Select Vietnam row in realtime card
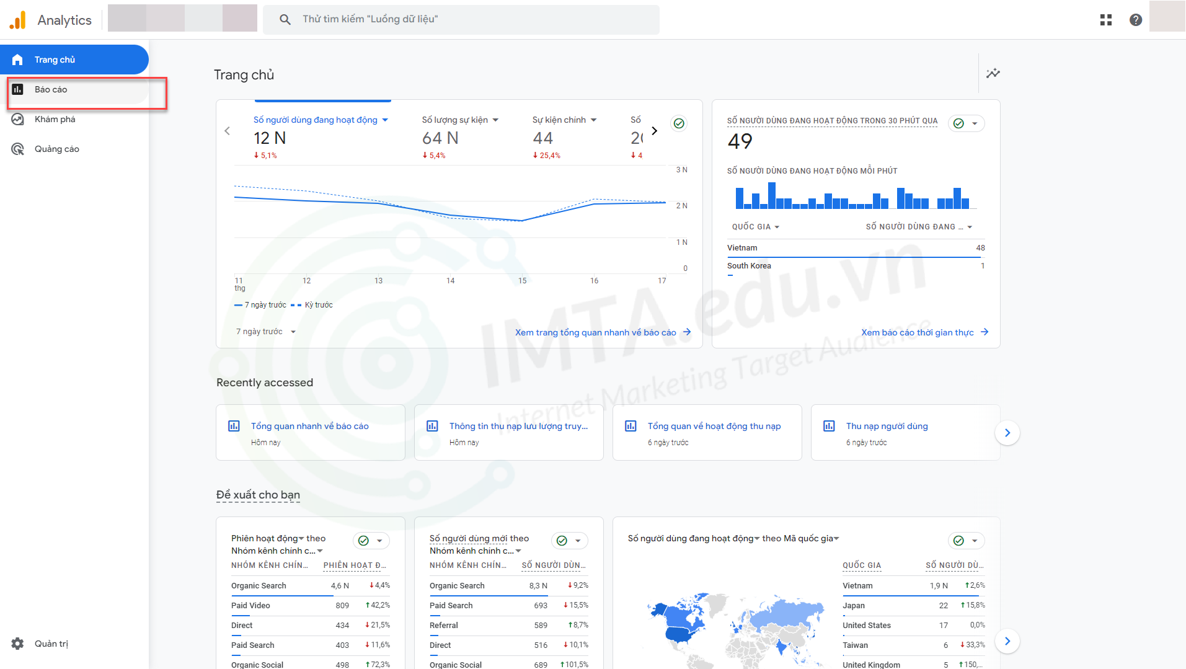Image resolution: width=1186 pixels, height=669 pixels. click(x=856, y=248)
